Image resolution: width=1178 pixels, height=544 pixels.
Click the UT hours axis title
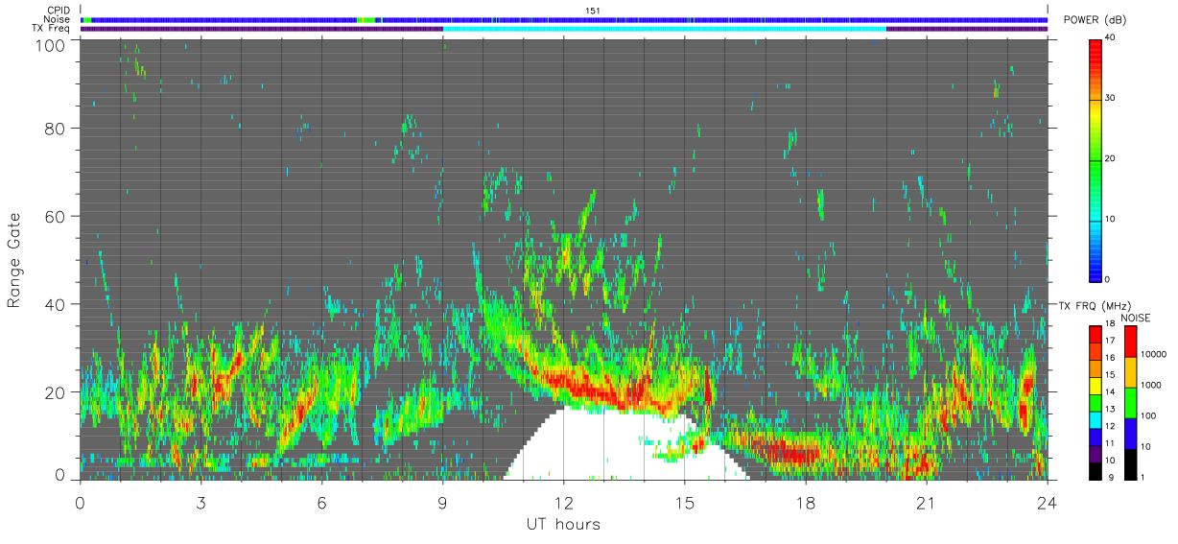(x=563, y=525)
